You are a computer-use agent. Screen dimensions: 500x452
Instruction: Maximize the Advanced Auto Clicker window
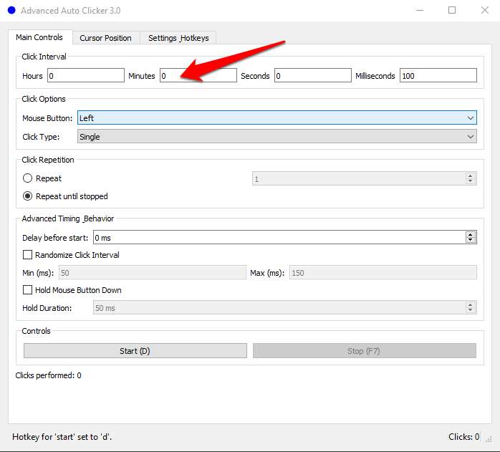[452, 11]
